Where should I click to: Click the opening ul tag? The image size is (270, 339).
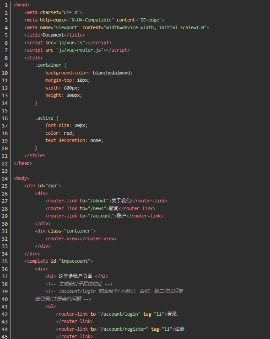(x=50, y=307)
